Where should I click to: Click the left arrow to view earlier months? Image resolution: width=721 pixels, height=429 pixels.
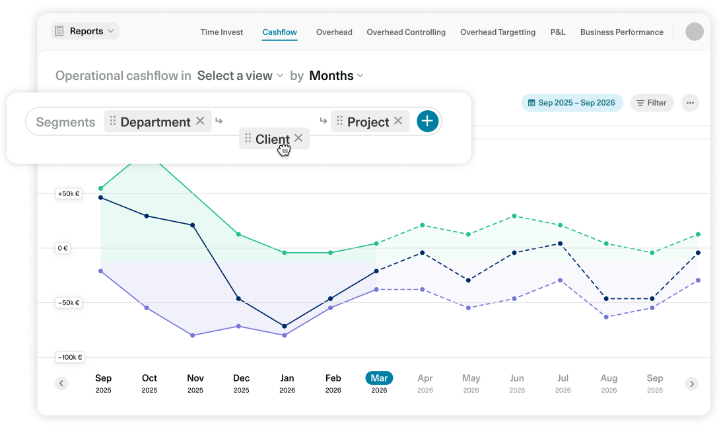pos(61,383)
